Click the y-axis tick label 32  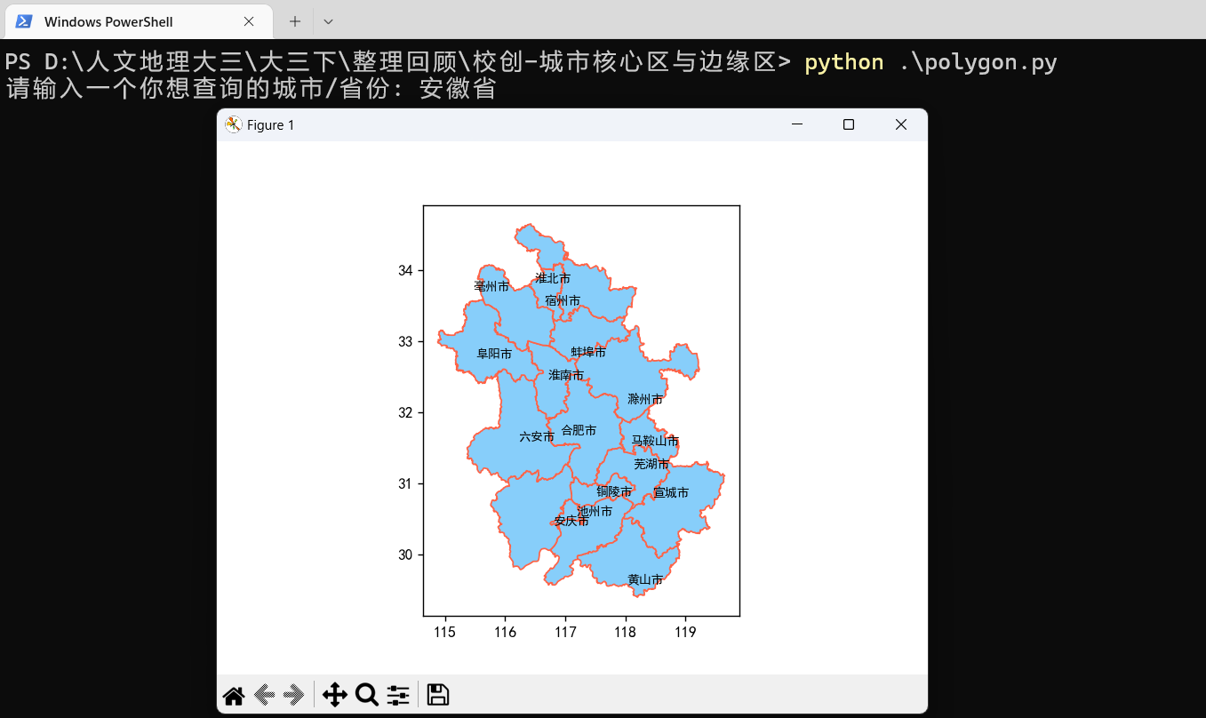pos(406,412)
